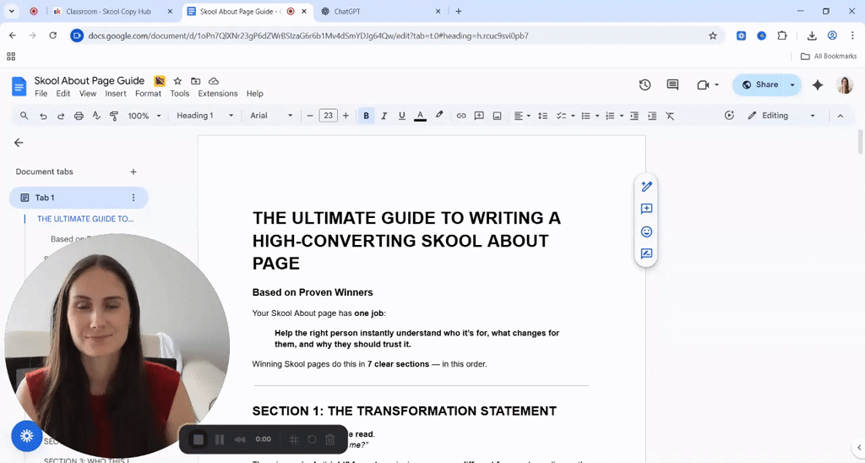Move the document using folder icon
The height and width of the screenshot is (463, 865).
[195, 81]
